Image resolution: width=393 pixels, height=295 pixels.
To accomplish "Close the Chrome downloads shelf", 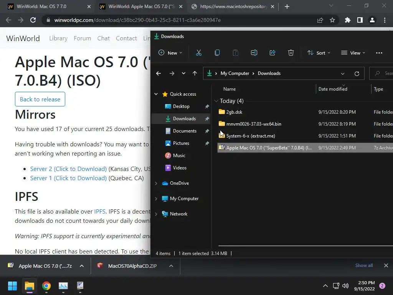I will click(x=386, y=265).
